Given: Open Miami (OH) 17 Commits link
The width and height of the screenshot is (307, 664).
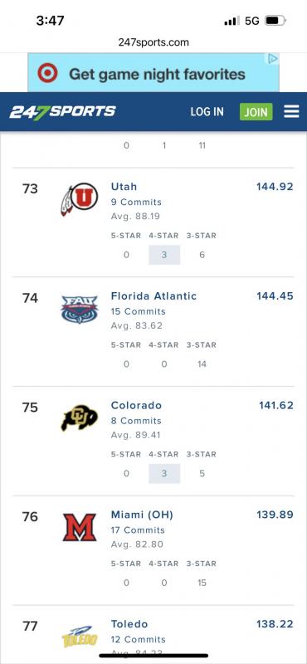Looking at the screenshot, I should click(x=138, y=530).
